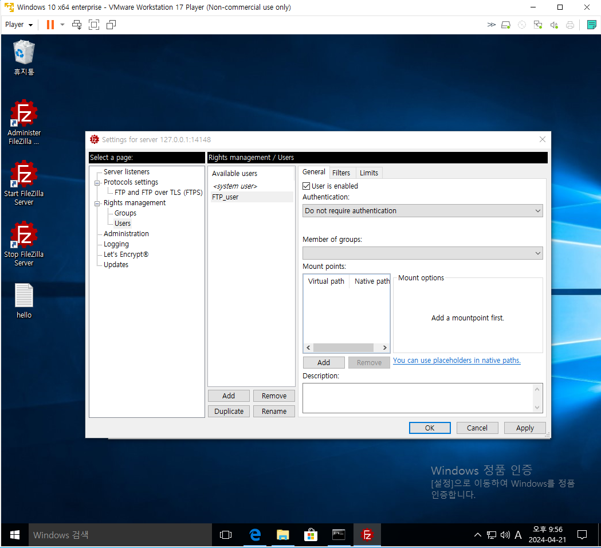Toggle VMware Unity mode icon
601x548 pixels.
[111, 25]
